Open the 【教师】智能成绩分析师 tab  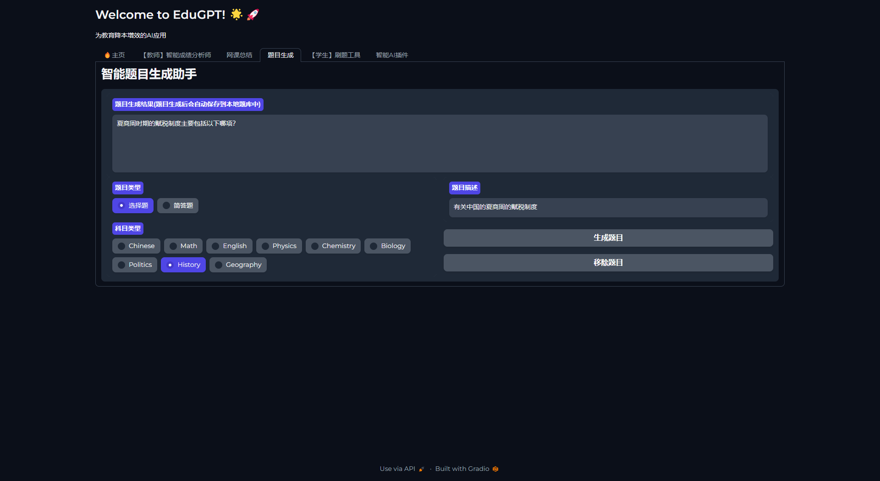click(x=176, y=55)
